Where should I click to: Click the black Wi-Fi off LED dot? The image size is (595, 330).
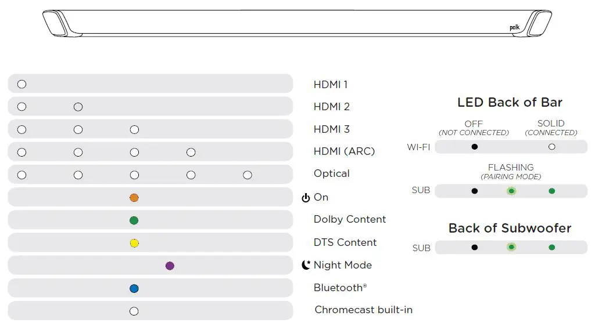(x=475, y=147)
